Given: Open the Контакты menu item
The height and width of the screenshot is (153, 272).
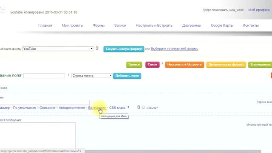Looking at the screenshot, I should 251,25.
